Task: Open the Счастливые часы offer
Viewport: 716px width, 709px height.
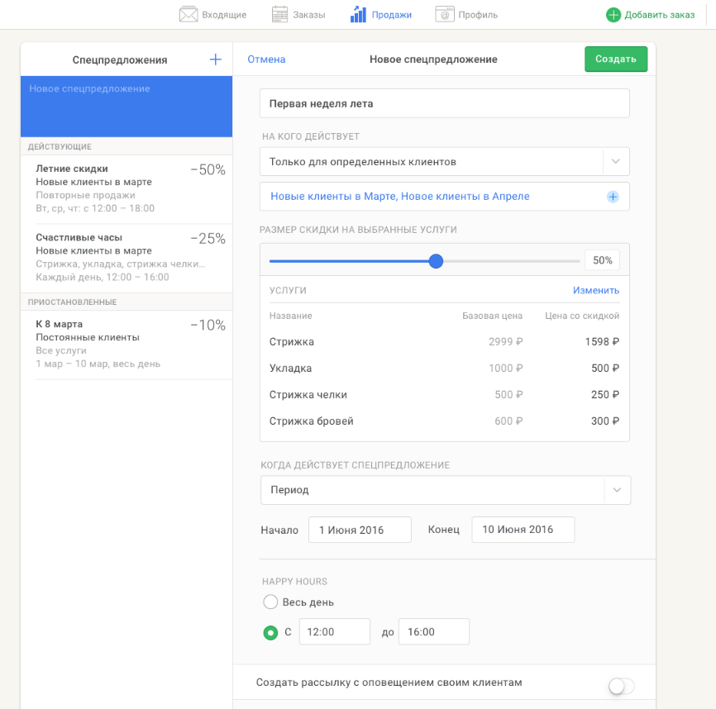Action: tap(126, 258)
